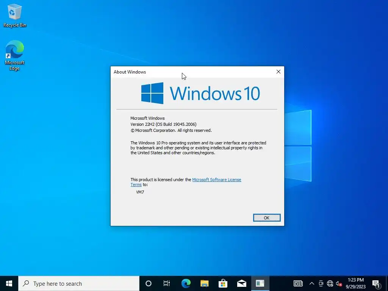Click the active winver taskbar button
Viewport: 388px width, 291px height.
[x=260, y=283]
